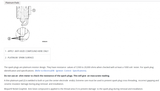Viewport: 160px width, 91px height.
Task: Click the Mopar Nickel-Graphite Anti-Seize paragraph
Action: click(x=73, y=89)
